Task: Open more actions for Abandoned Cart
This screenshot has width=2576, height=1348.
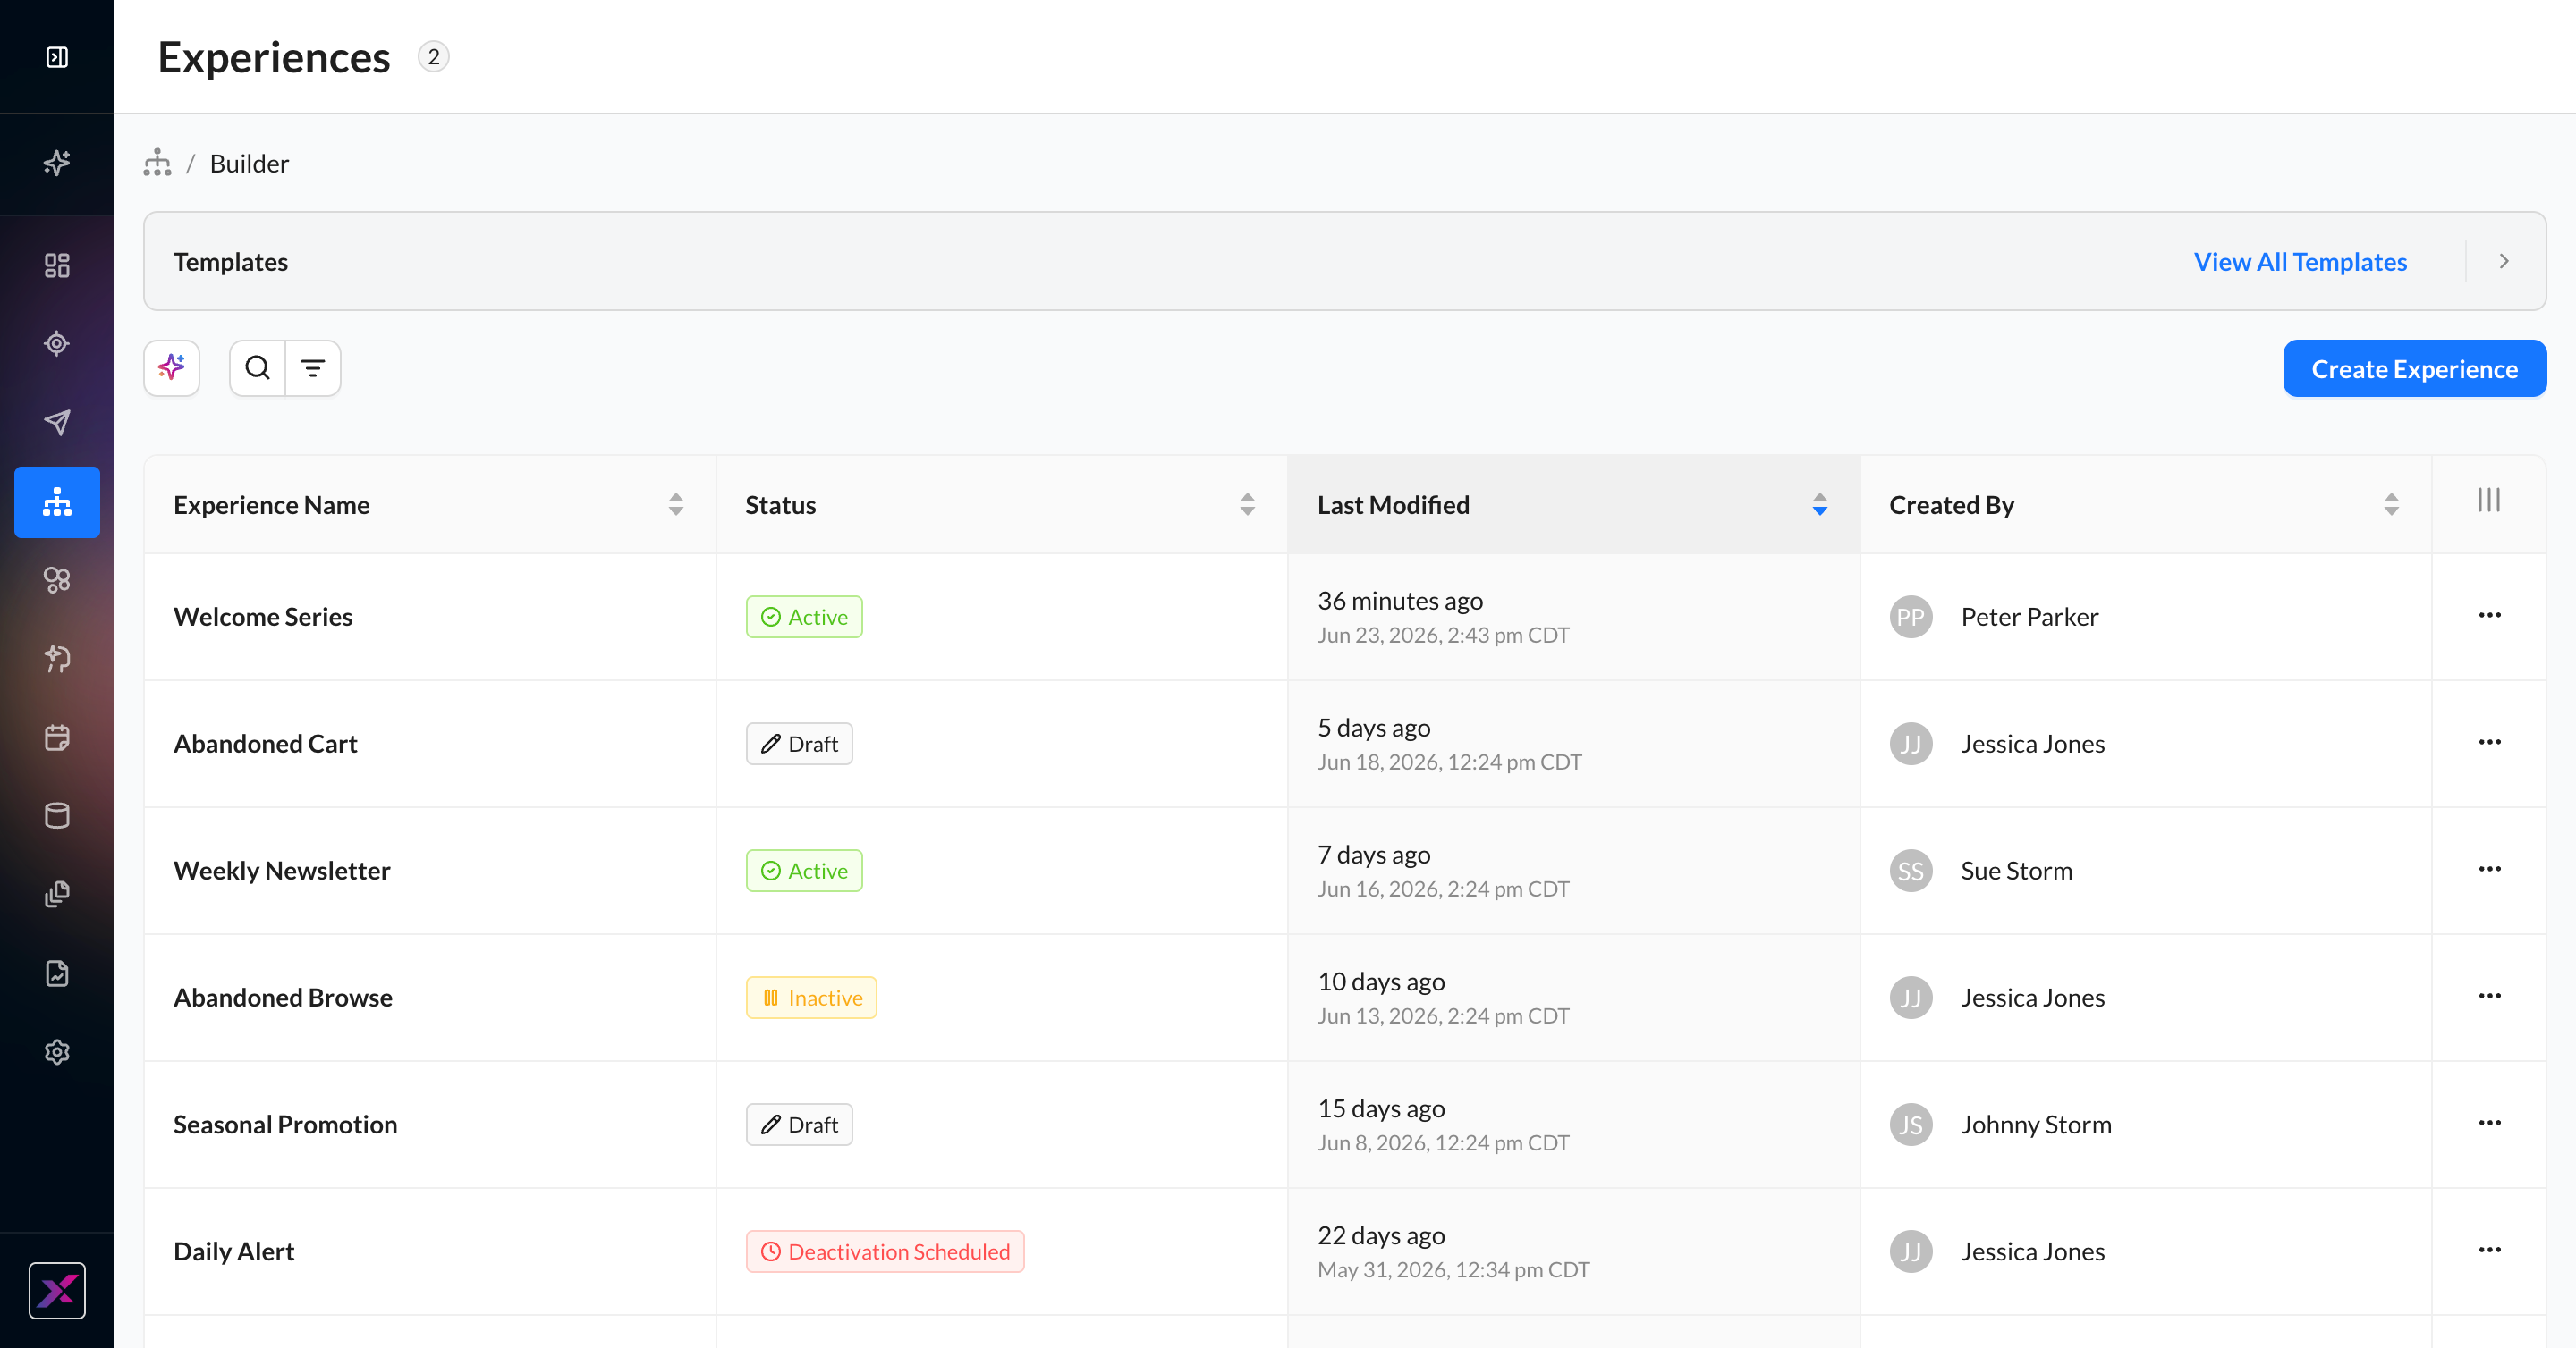Action: point(2490,743)
